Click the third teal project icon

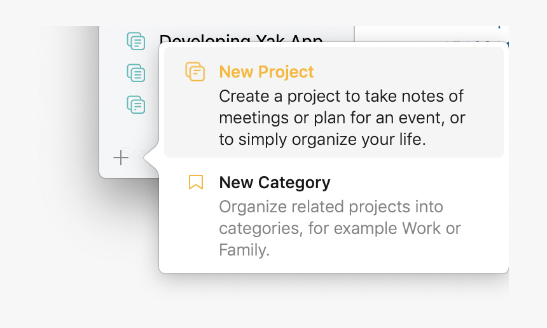136,104
